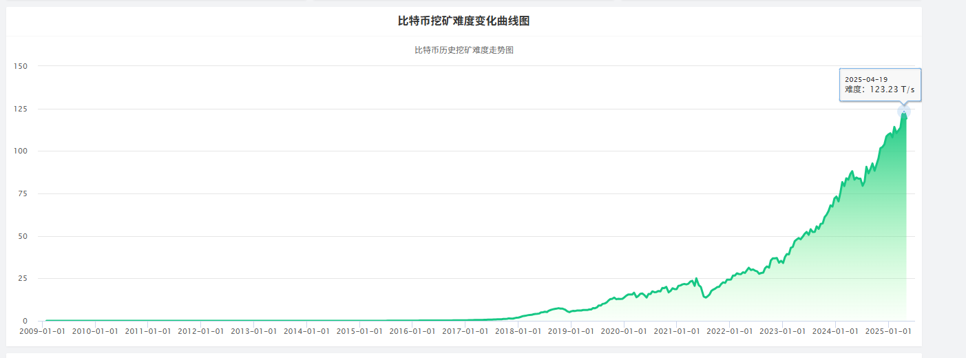The width and height of the screenshot is (966, 358).
Task: Click the 100 y-axis label
Action: [x=20, y=151]
